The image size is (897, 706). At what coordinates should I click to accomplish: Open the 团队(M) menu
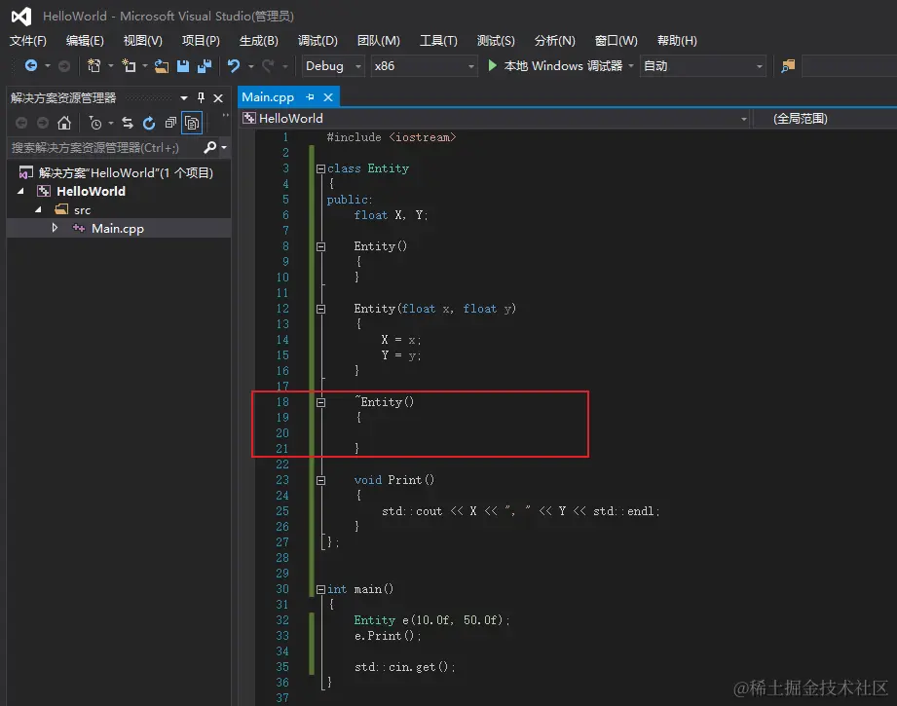tap(379, 41)
